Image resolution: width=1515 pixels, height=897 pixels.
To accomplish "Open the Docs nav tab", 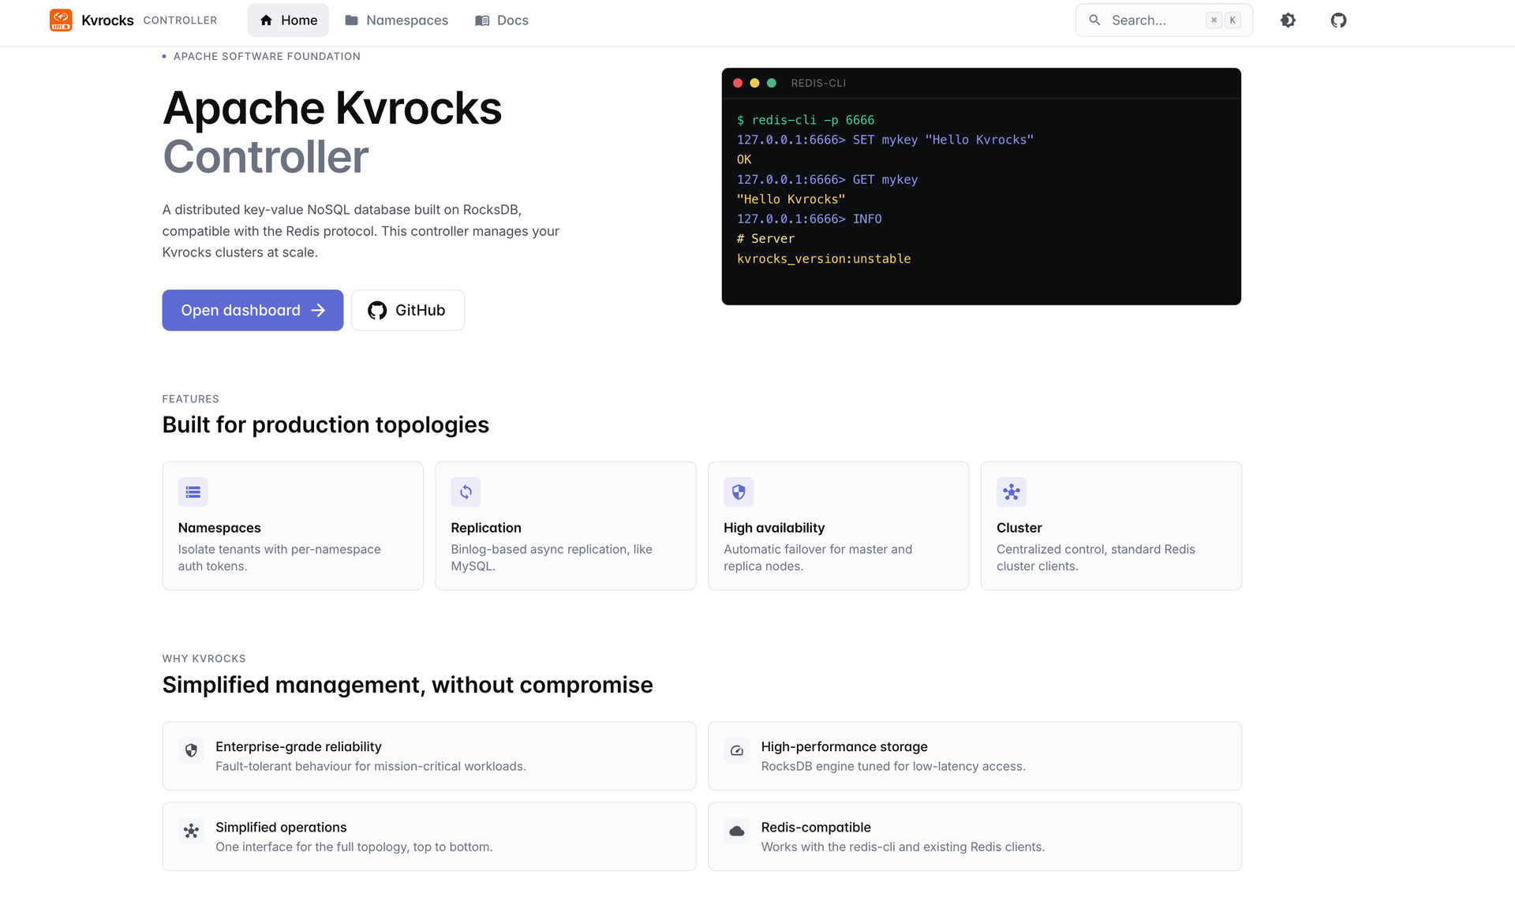I will pos(502,21).
